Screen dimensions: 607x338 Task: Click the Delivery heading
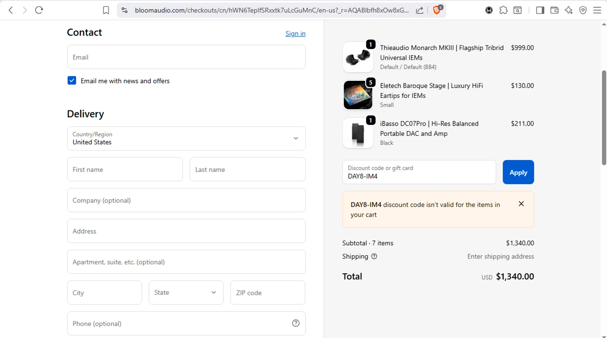85,114
